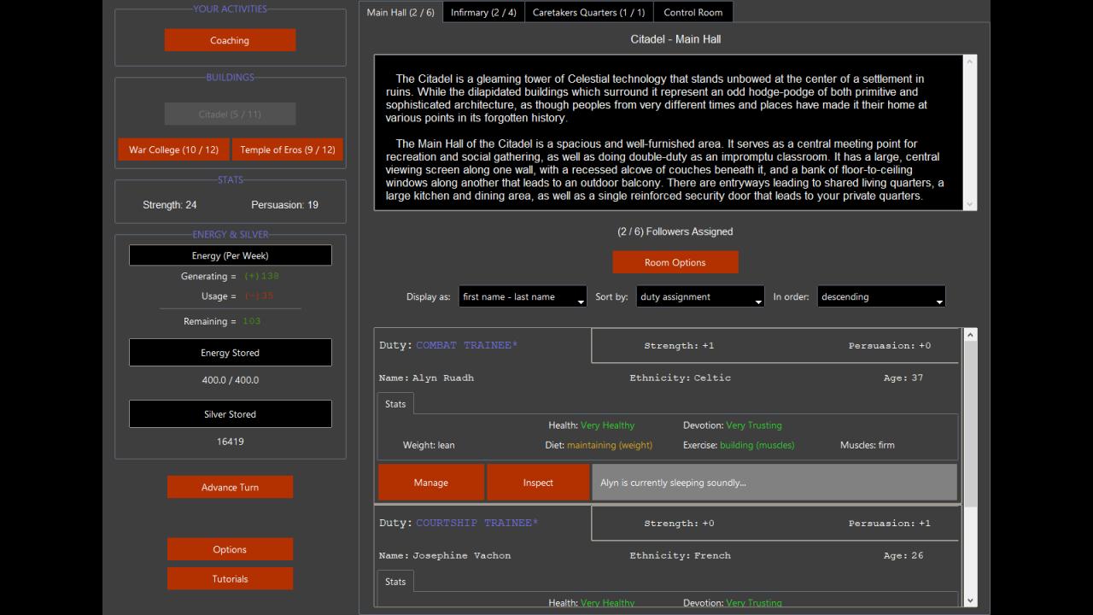
Task: Go to War College (10 / 12)
Action: point(173,149)
